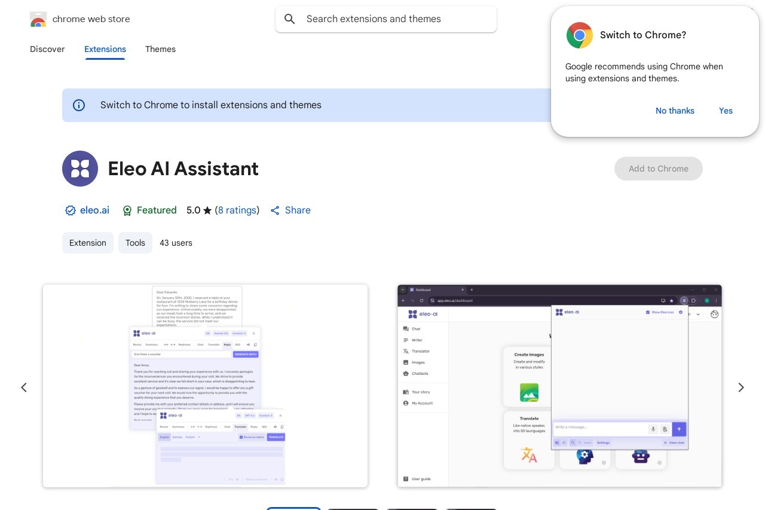Show the previous screenshot with left arrow

click(24, 387)
